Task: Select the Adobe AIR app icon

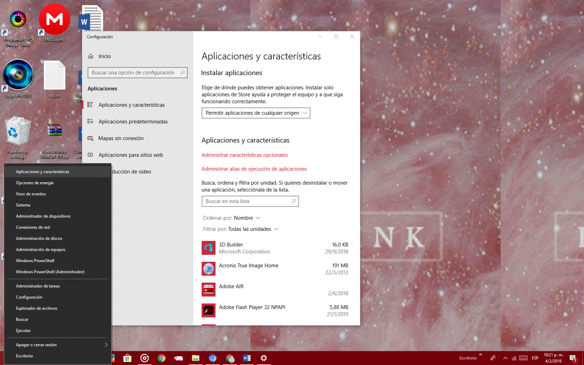Action: coord(208,290)
